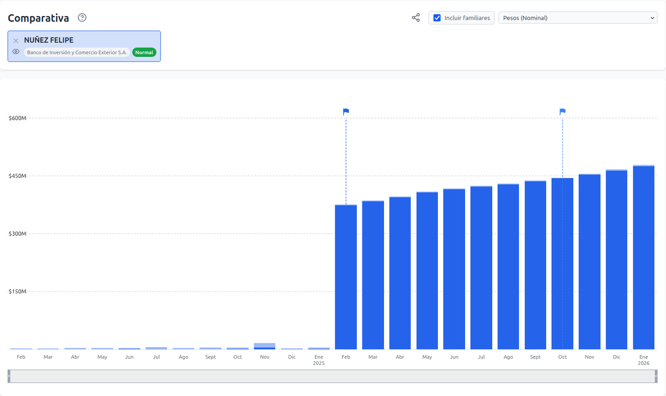
Task: Click the middle of the range scrollbar
Action: [332, 376]
